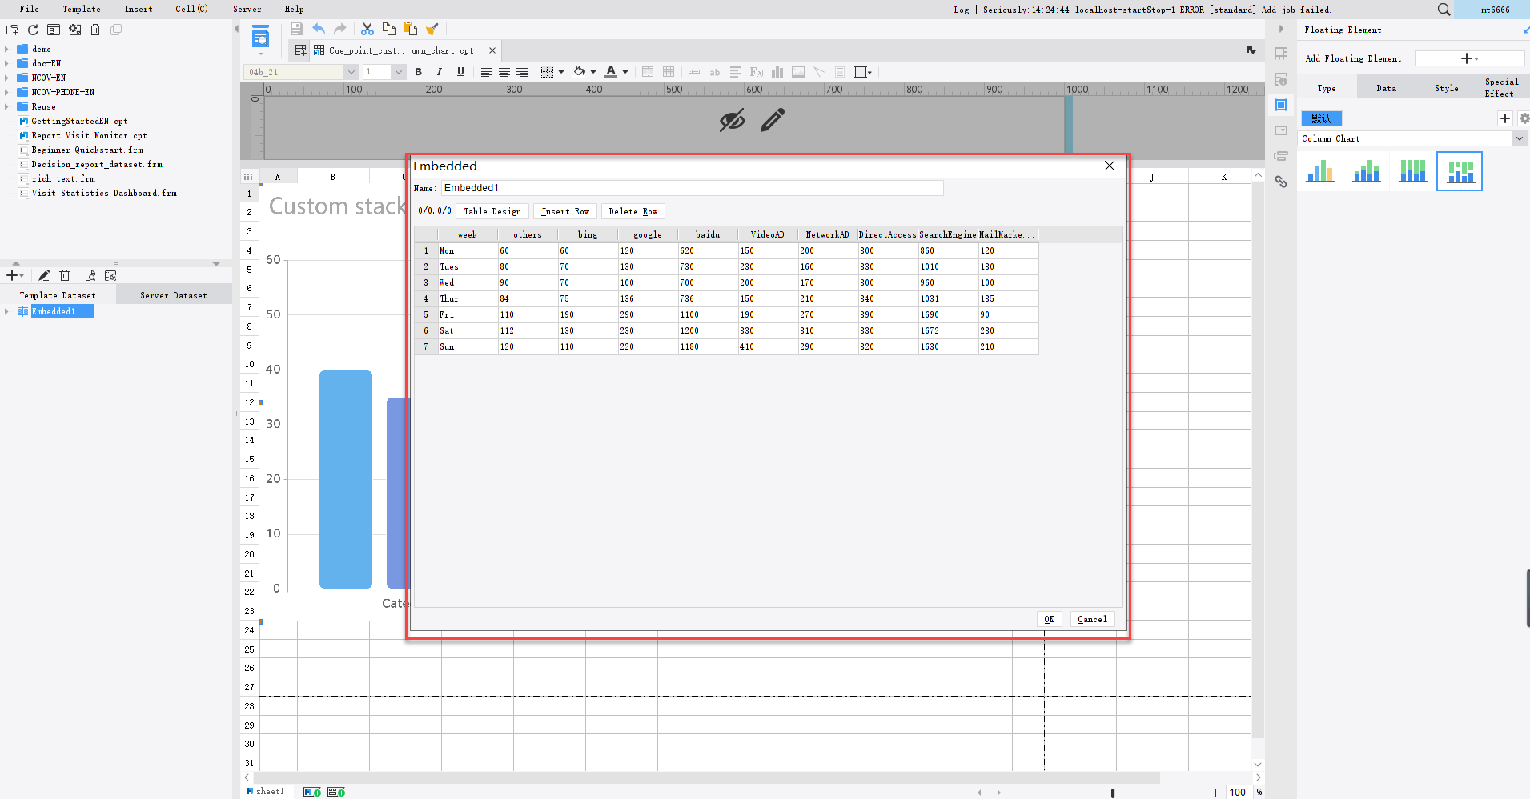
Task: Open the Add Floating Element dropdown
Action: pyautogui.click(x=1469, y=58)
